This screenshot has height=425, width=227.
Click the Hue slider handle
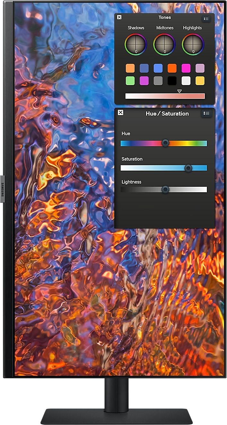pyautogui.click(x=165, y=143)
